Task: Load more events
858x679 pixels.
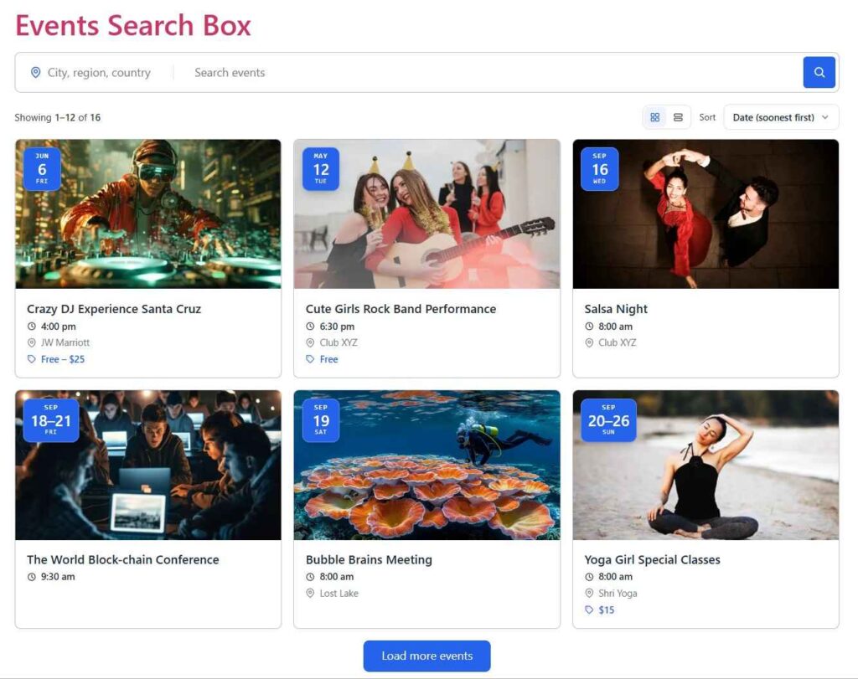Action: pos(426,656)
